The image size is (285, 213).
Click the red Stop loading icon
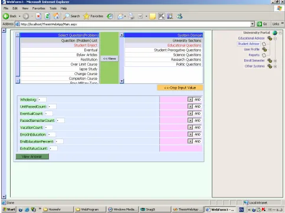click(38, 16)
